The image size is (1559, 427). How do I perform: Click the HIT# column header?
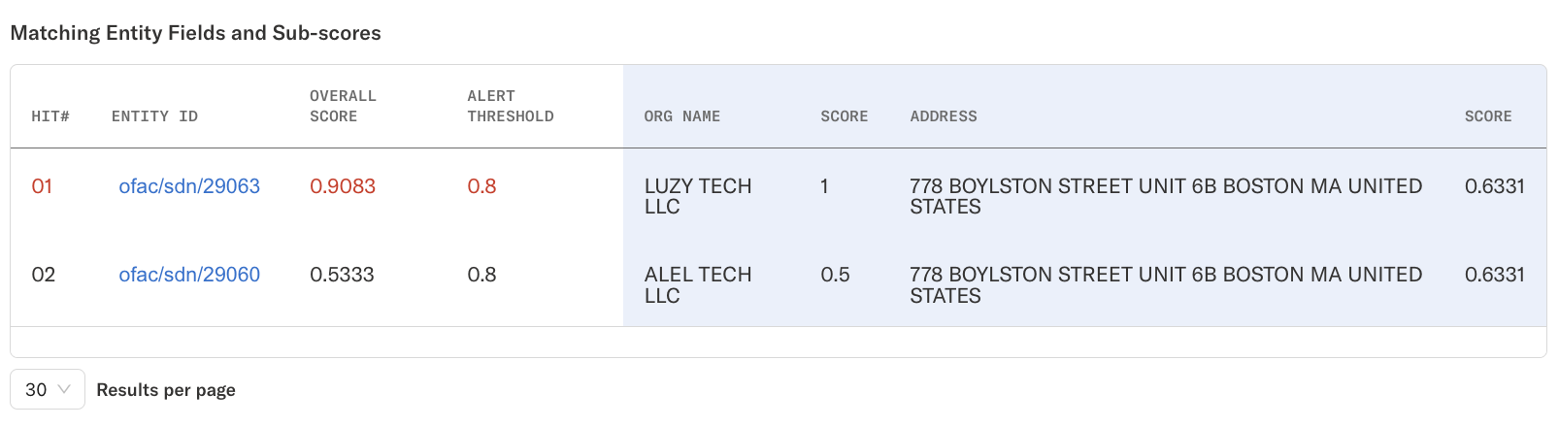[x=50, y=116]
